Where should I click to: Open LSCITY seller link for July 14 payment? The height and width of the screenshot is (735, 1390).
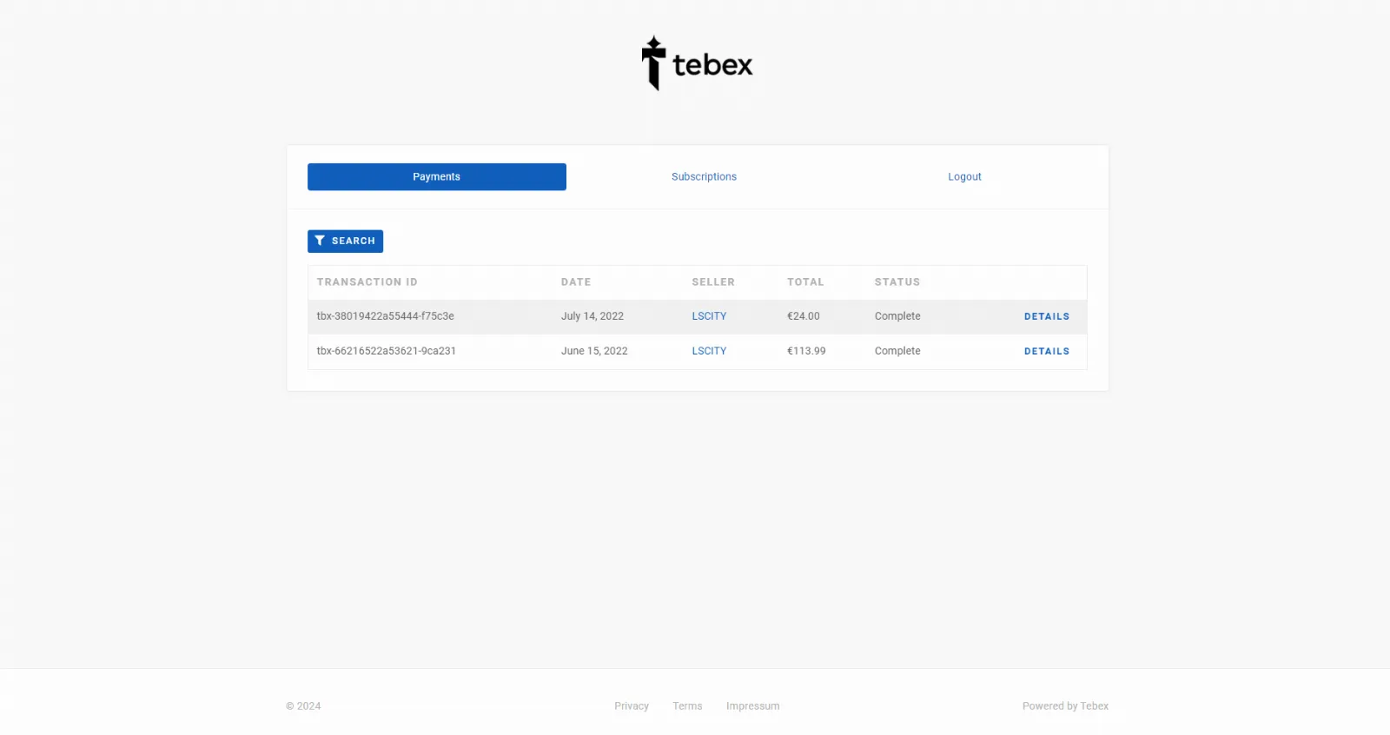tap(709, 316)
